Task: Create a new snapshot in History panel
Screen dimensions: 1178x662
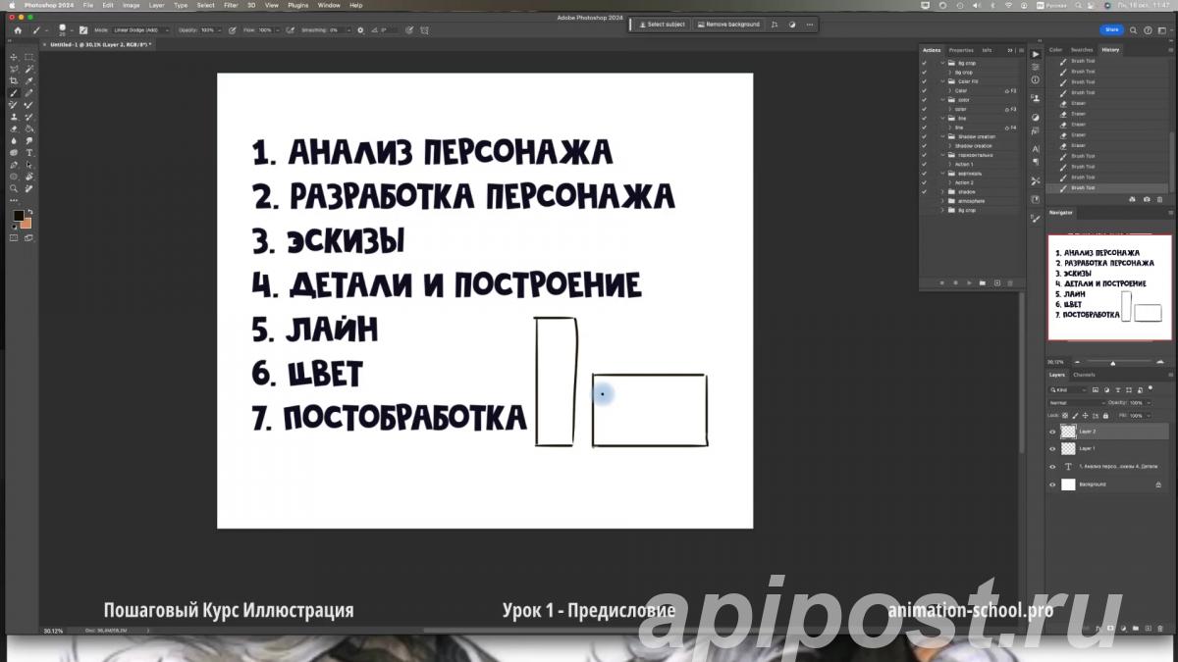Action: (1147, 199)
